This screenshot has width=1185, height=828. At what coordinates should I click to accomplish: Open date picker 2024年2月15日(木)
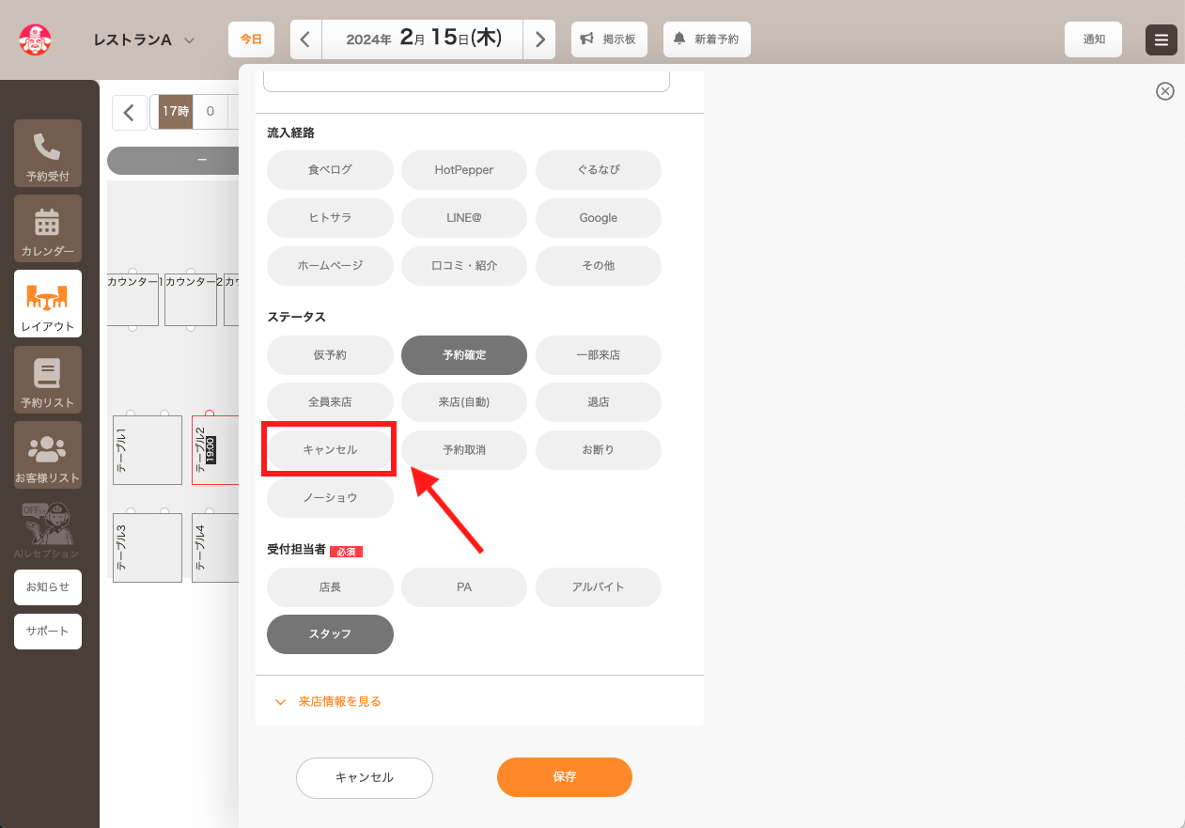tap(423, 39)
